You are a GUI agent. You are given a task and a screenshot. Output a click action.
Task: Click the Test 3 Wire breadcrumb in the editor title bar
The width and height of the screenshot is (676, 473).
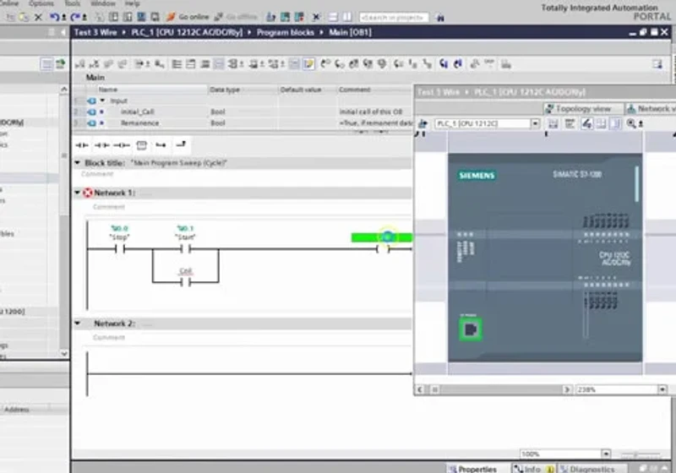click(x=95, y=32)
